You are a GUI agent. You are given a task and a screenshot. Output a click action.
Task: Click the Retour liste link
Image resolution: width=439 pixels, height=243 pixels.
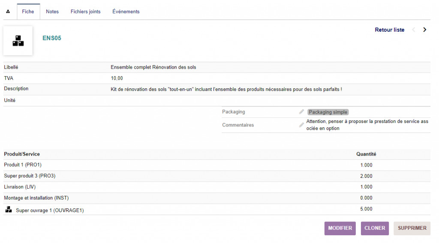point(389,30)
